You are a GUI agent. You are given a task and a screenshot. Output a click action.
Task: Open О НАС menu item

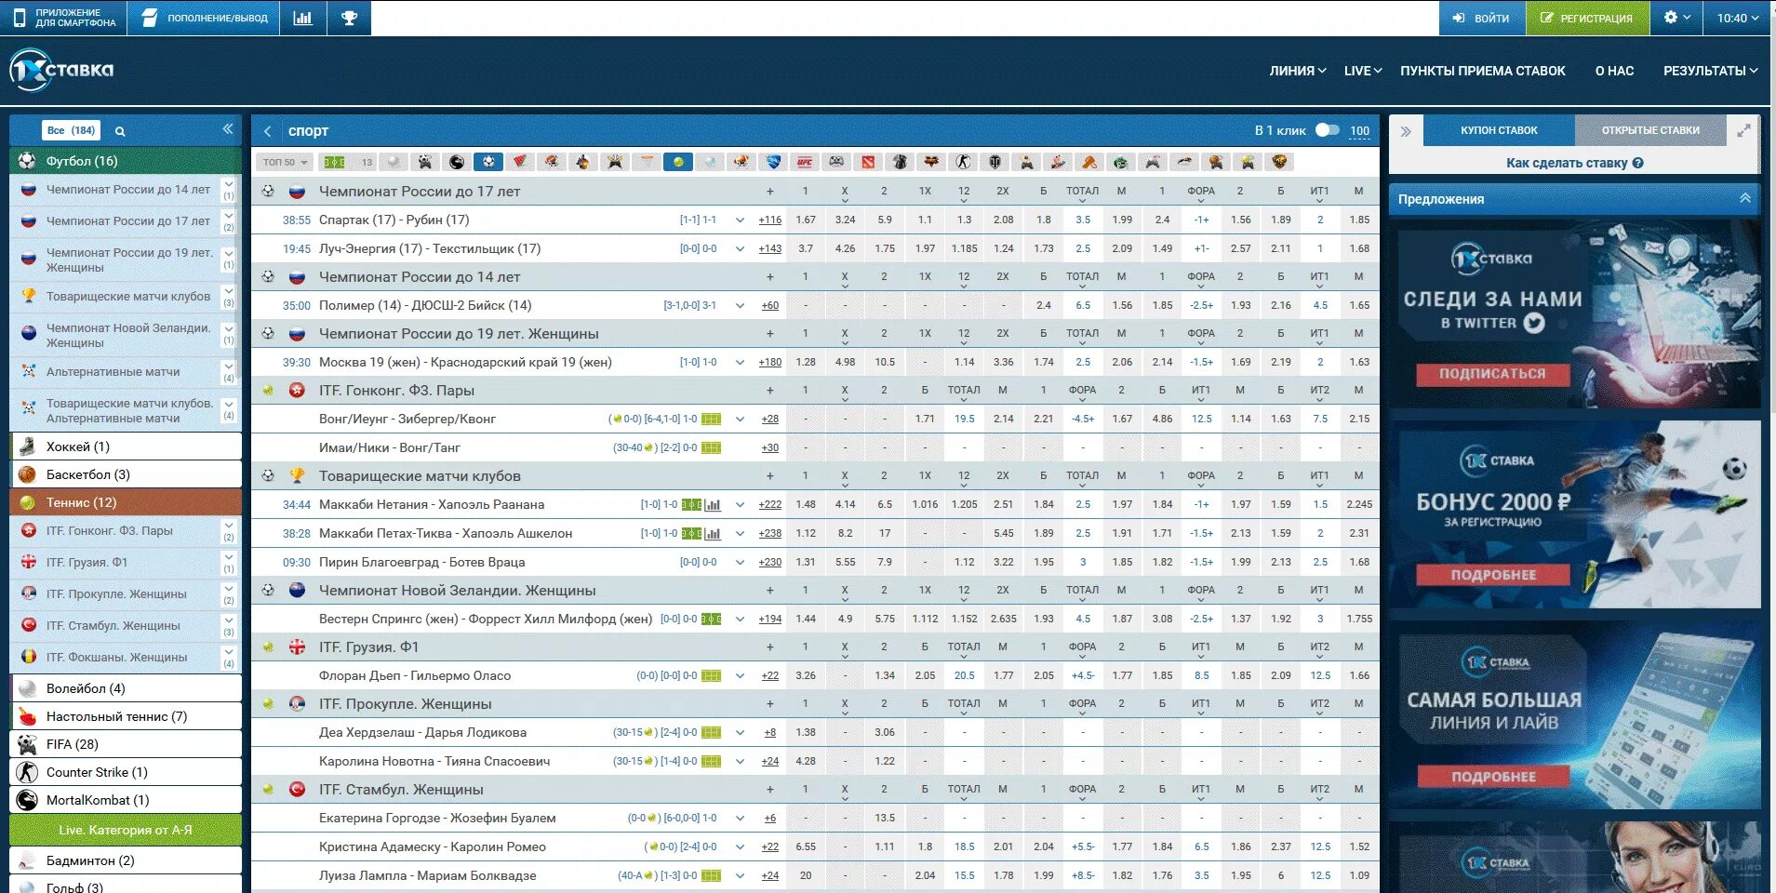[x=1614, y=71]
